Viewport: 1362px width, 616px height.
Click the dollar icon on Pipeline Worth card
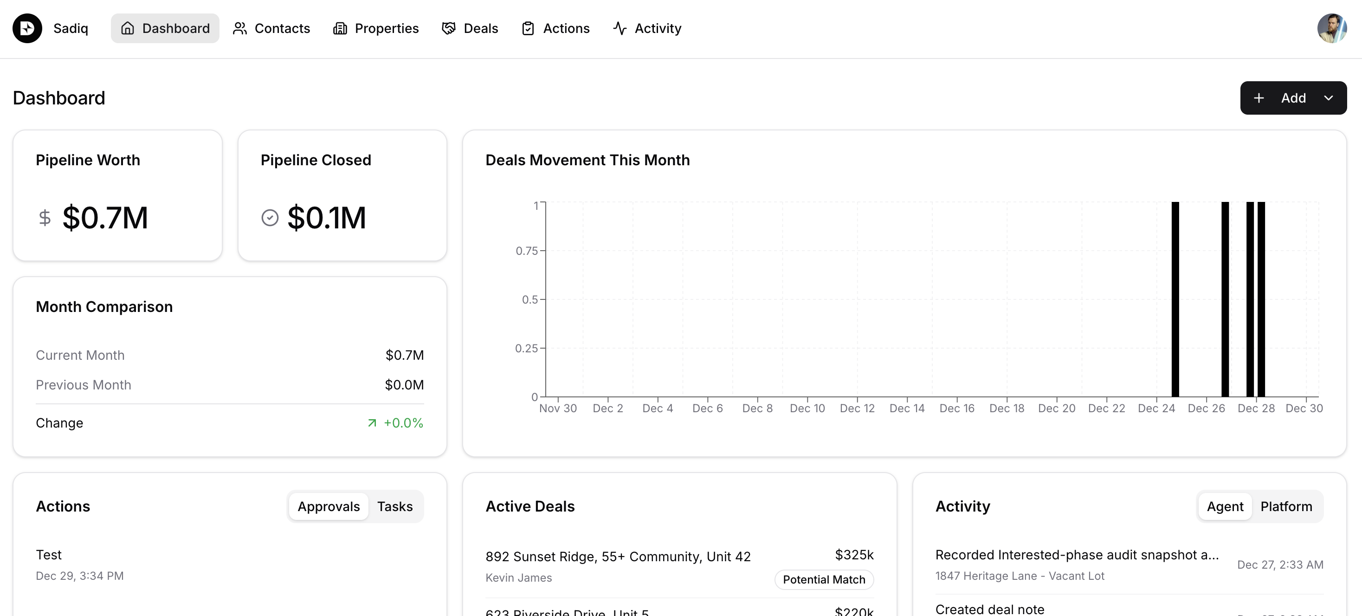pyautogui.click(x=45, y=217)
